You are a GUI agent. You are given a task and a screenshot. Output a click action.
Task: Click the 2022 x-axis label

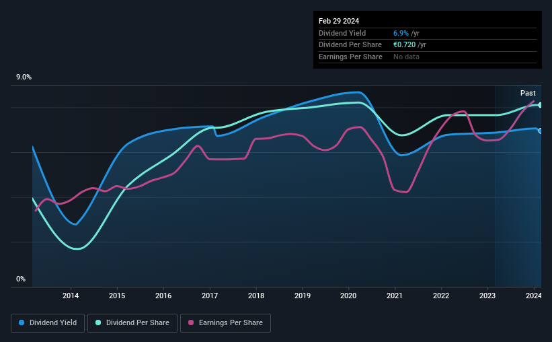pos(441,296)
